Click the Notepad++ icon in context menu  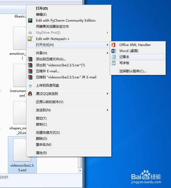pos(30,39)
